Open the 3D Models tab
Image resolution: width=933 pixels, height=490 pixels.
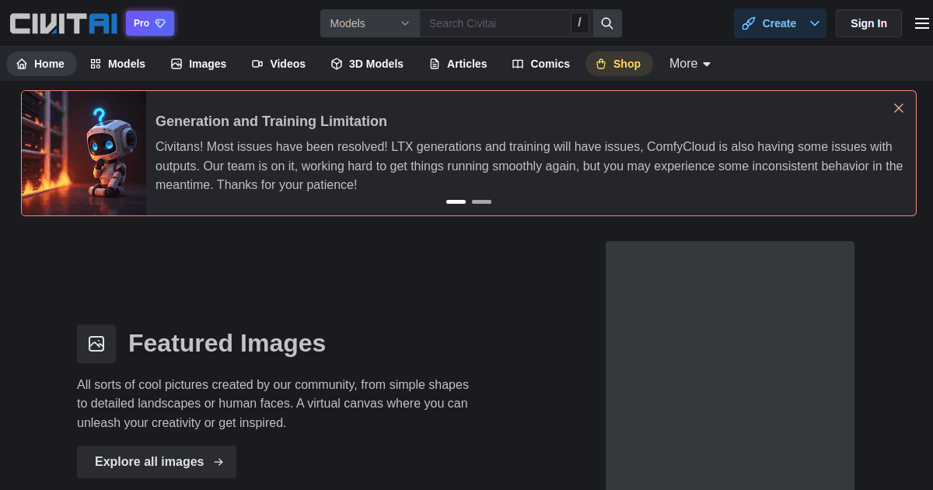pyautogui.click(x=367, y=64)
